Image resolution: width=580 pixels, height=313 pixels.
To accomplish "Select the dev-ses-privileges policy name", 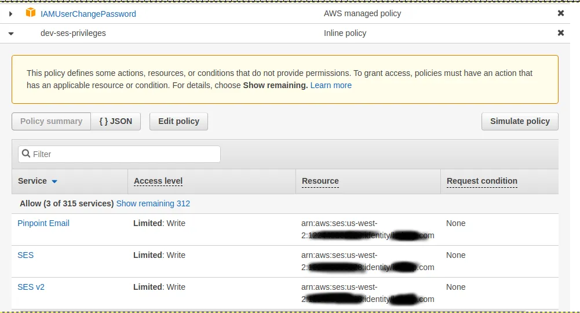I will [x=73, y=33].
